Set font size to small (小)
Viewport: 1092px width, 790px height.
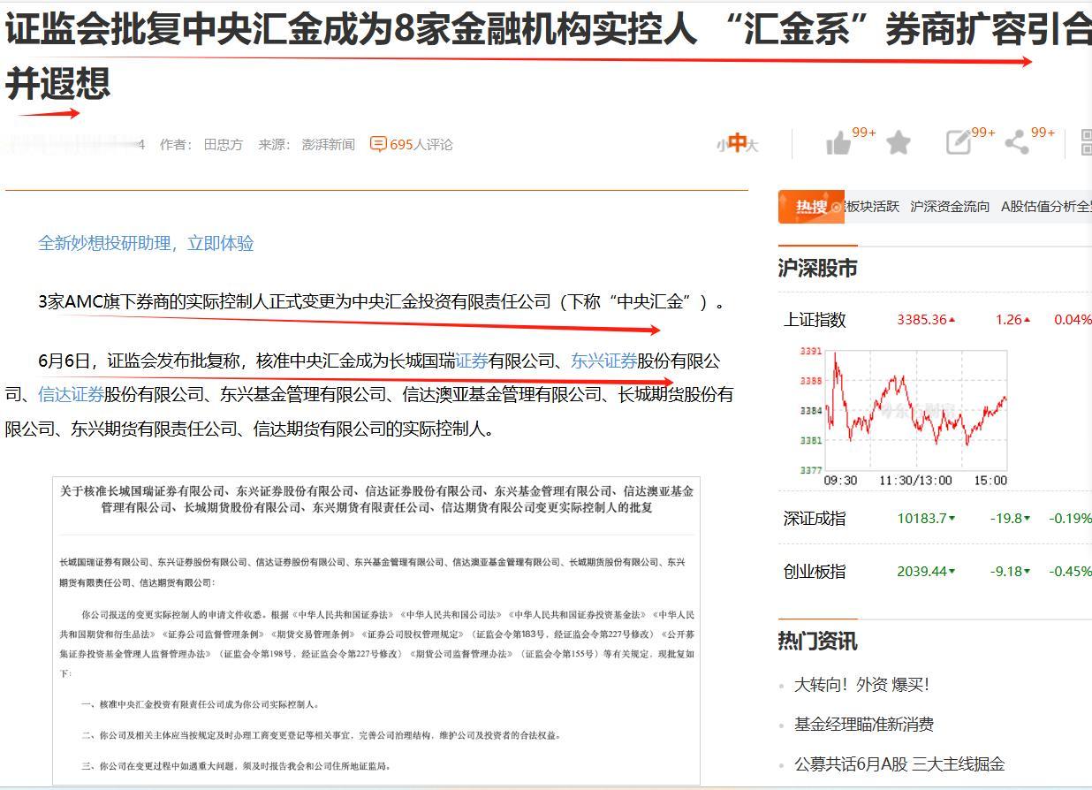721,146
